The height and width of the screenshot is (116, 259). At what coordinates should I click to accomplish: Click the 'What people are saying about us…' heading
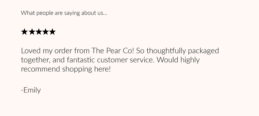tap(64, 13)
